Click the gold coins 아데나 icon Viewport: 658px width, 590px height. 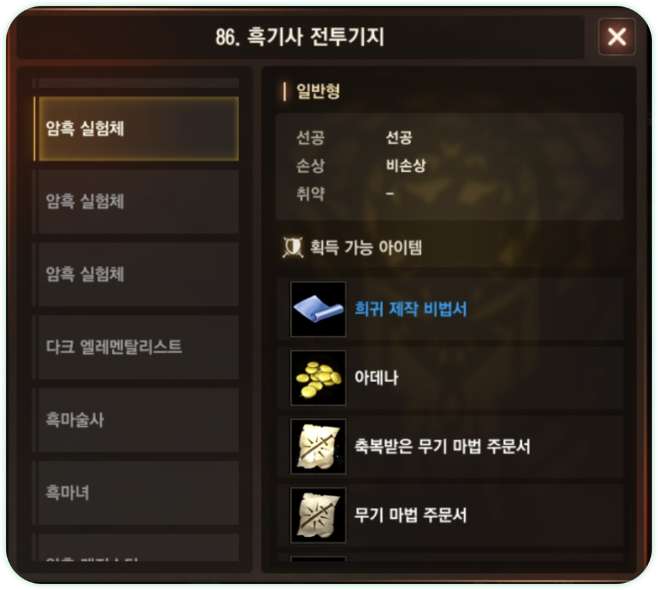coord(318,377)
